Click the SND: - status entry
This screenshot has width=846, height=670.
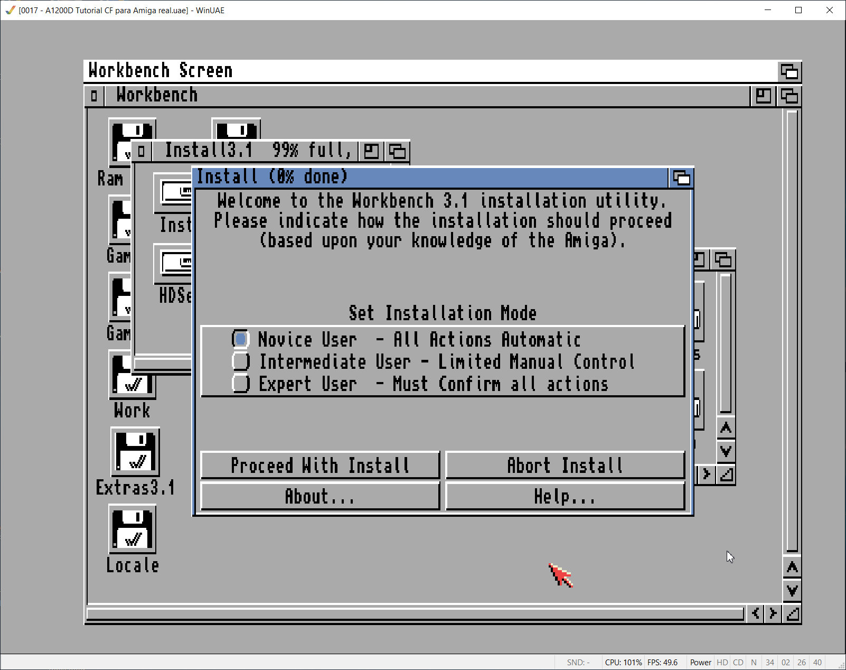click(578, 663)
